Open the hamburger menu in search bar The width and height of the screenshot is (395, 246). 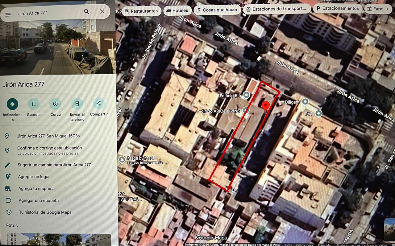pyautogui.click(x=8, y=14)
